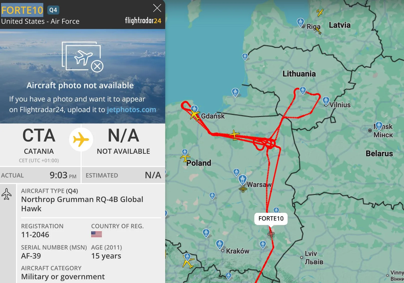Click the Vilnius airport pin
Image resolution: width=404 pixels, height=283 pixels.
coord(326,100)
